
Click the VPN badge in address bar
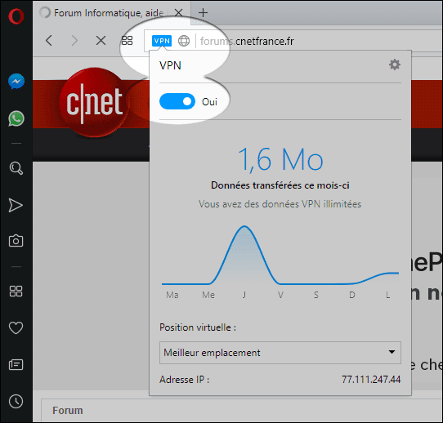[162, 41]
